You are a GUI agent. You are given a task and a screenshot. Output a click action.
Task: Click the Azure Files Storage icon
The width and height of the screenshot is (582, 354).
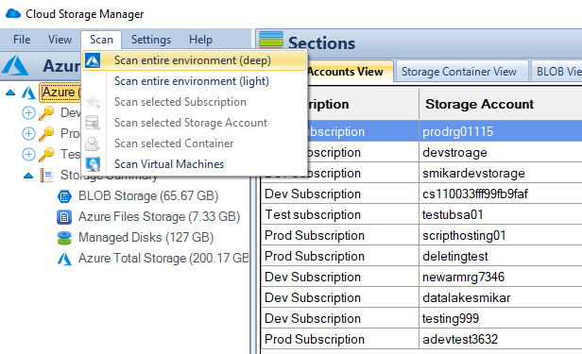tap(64, 217)
